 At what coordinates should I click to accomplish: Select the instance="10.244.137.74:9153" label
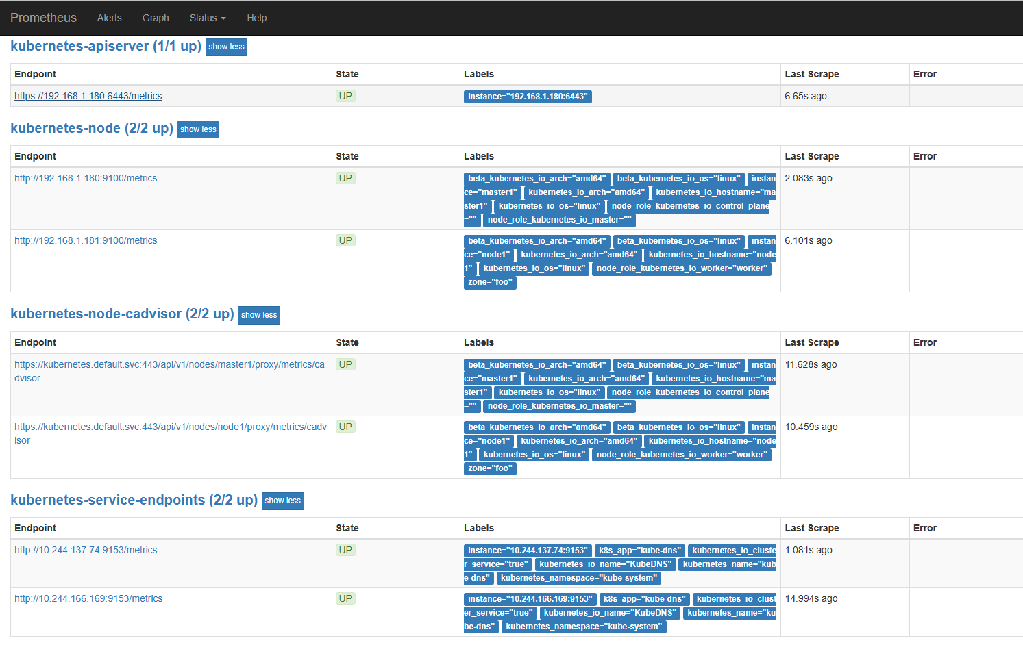(x=528, y=551)
